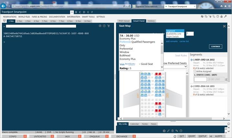The height and width of the screenshot is (138, 232).
Task: Clear Jenifer Camel's seat with the circle X icon
Action: tap(226, 79)
